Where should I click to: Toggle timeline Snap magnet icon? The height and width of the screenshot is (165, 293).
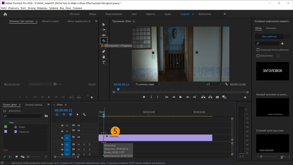tap(64, 115)
